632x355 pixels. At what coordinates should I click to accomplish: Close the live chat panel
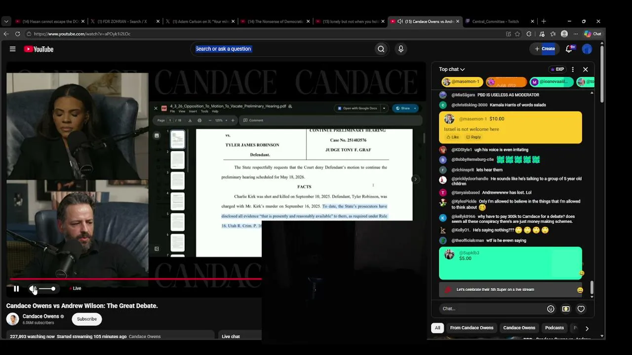point(586,70)
